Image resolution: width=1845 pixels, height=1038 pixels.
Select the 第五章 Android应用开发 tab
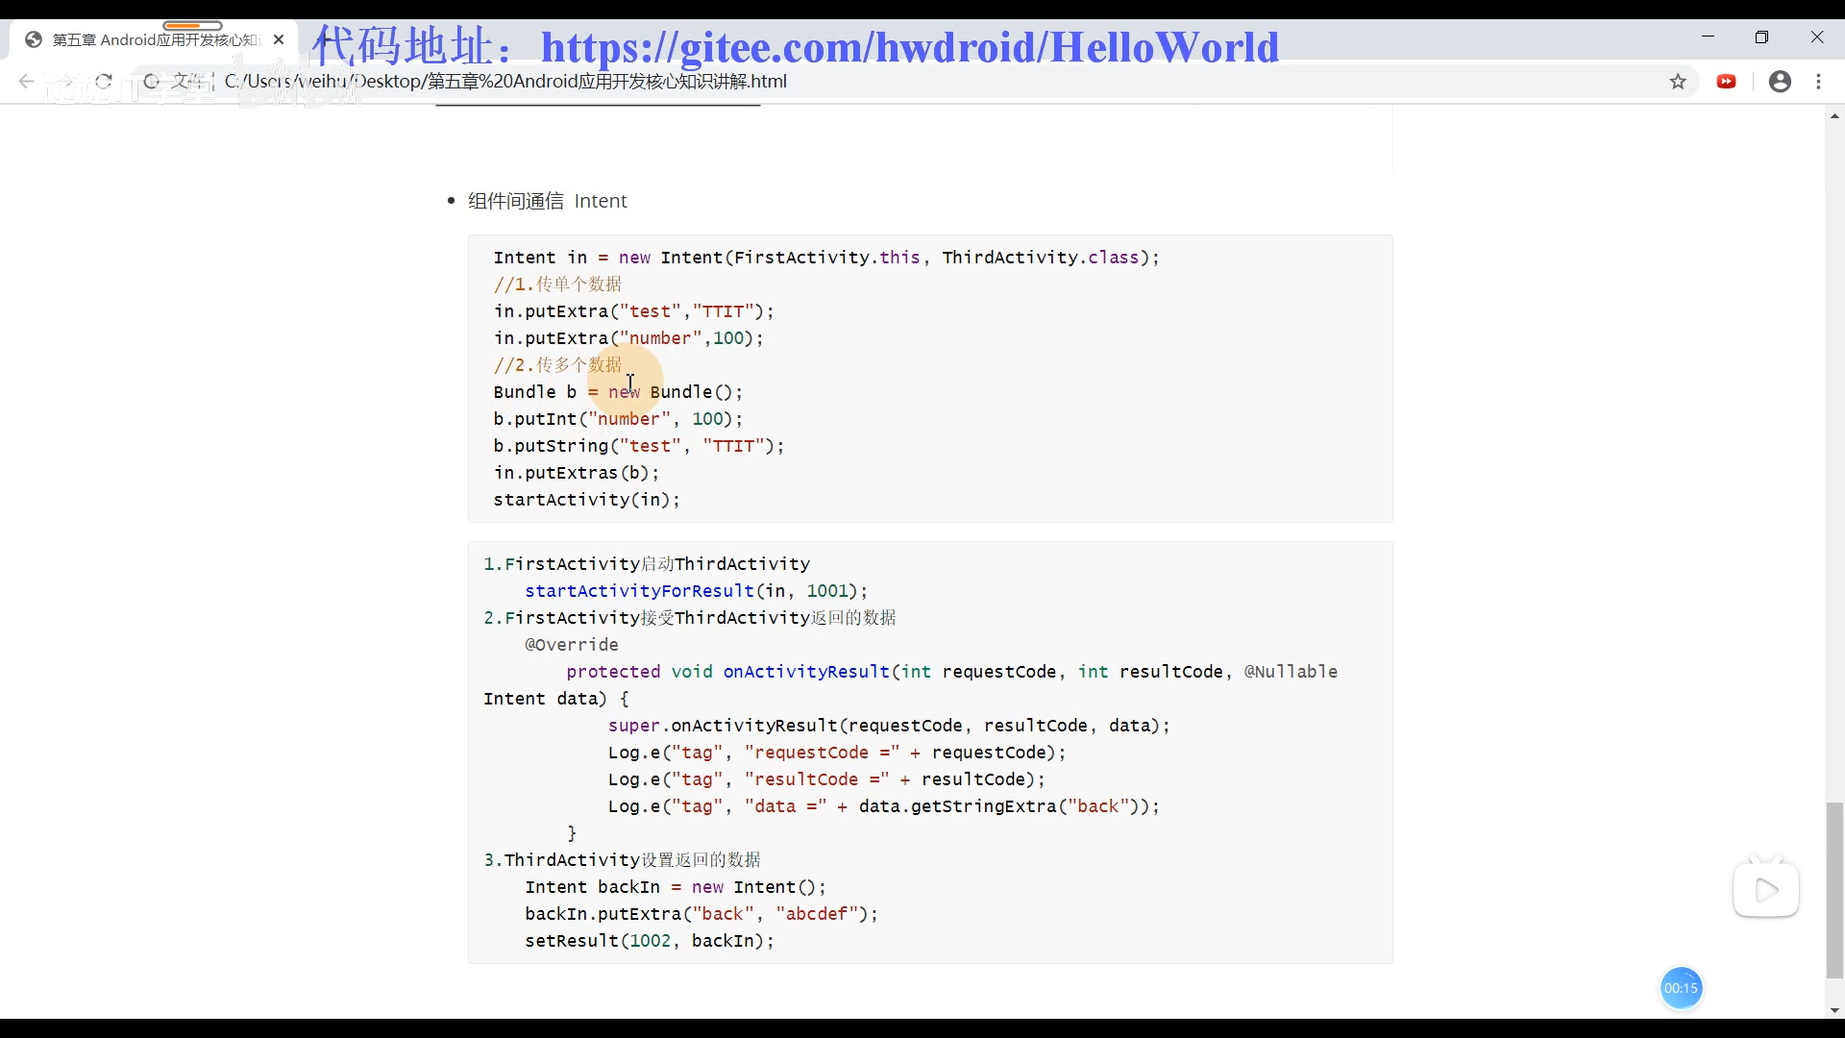(155, 39)
